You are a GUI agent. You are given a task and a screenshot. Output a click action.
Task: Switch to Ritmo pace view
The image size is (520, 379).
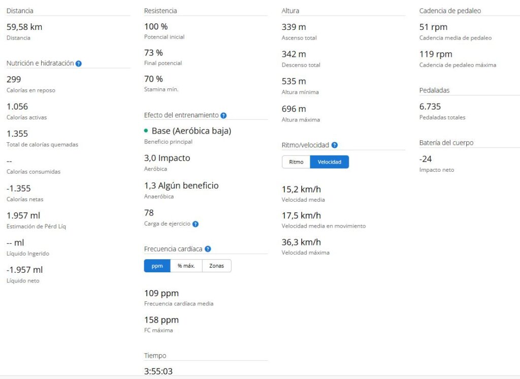click(296, 162)
